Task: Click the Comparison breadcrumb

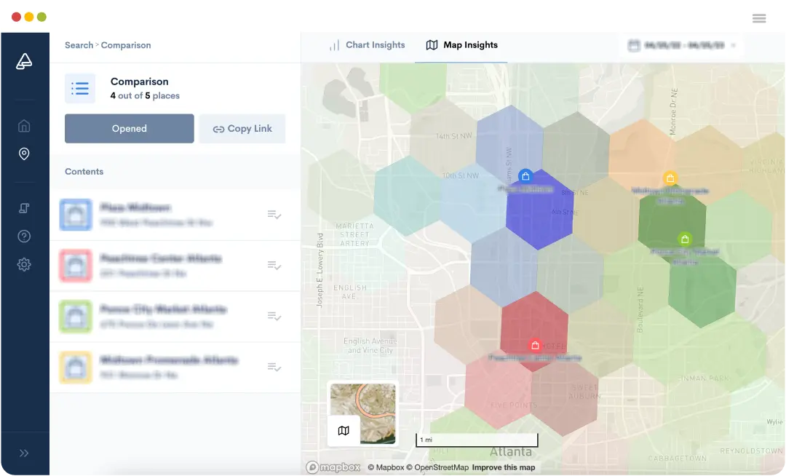Action: [x=126, y=45]
